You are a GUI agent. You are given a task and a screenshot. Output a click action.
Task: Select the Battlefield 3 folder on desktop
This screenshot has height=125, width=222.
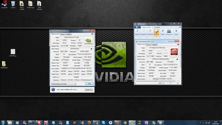pos(4,65)
